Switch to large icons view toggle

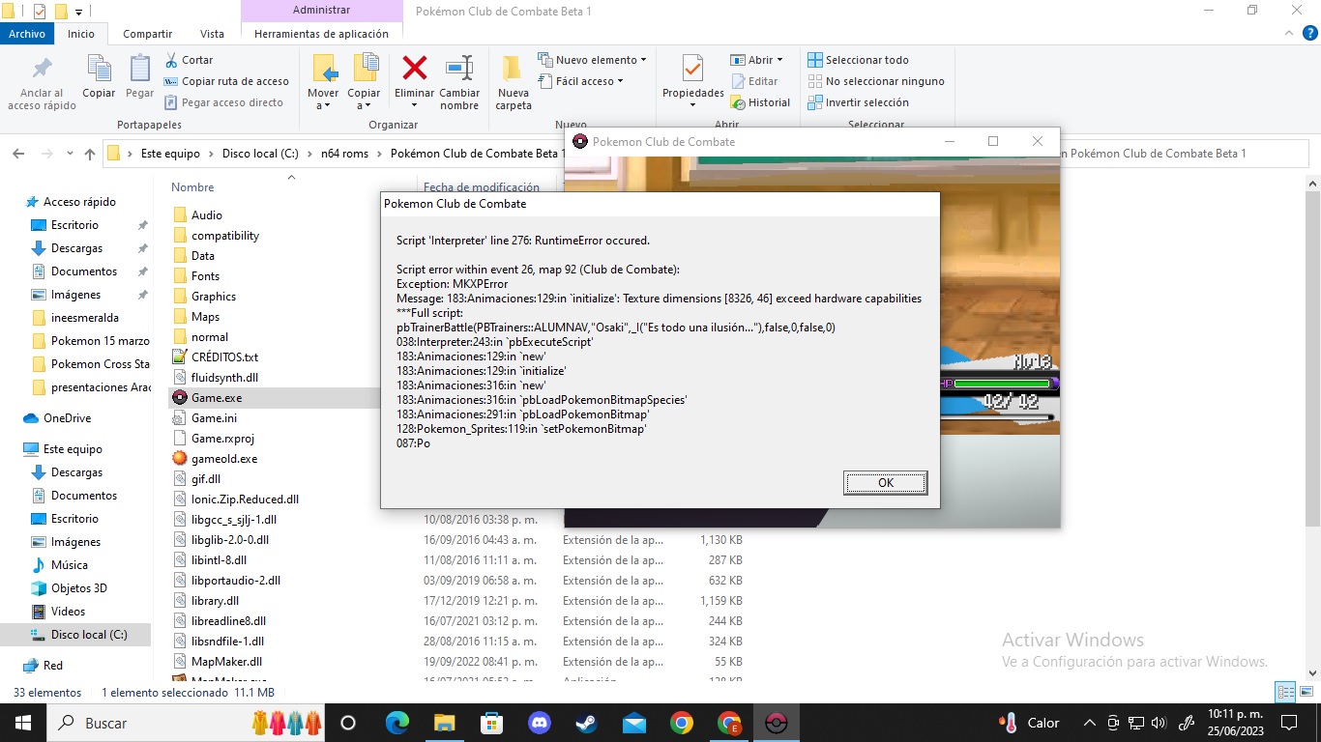pos(1306,692)
